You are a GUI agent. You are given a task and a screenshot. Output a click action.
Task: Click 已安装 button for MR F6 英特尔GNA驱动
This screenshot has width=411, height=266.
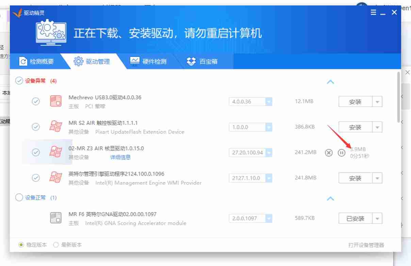click(x=355, y=219)
